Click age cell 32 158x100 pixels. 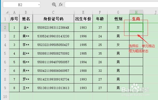pos(100,71)
